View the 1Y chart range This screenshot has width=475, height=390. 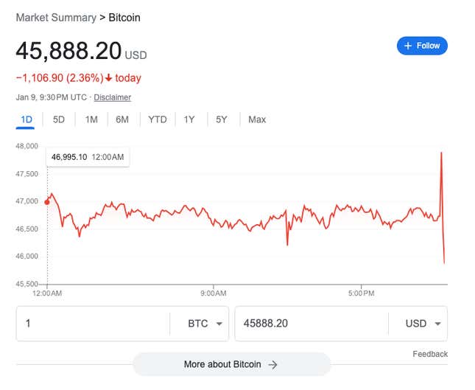click(189, 119)
